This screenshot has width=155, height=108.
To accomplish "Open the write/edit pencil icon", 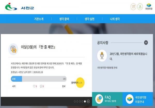I will (x=134, y=7).
